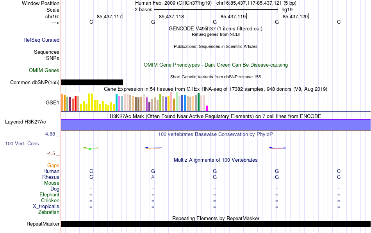Click the Chicken alignment row label
Screen dimensions: 371x233
[50, 200]
